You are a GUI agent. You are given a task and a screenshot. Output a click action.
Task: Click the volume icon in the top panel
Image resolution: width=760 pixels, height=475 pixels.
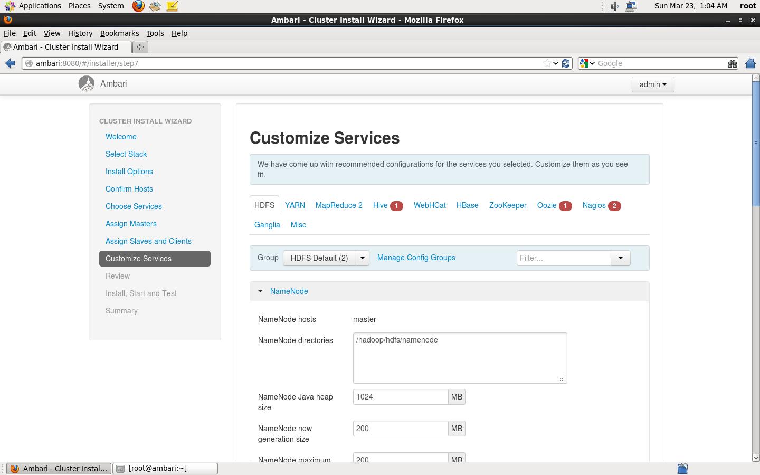point(614,6)
